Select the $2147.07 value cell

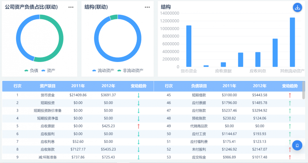(x=260, y=149)
